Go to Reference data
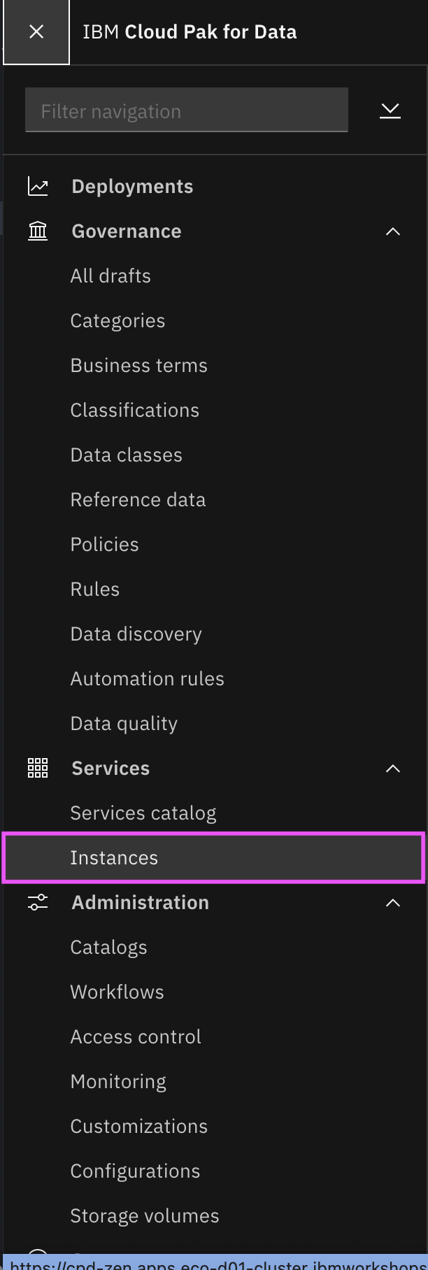Viewport: 428px width, 1270px height. 138,500
